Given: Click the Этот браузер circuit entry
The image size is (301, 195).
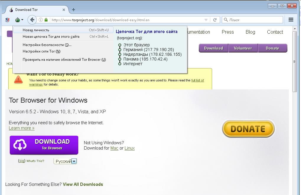Looking at the screenshot, I should point(136,45).
